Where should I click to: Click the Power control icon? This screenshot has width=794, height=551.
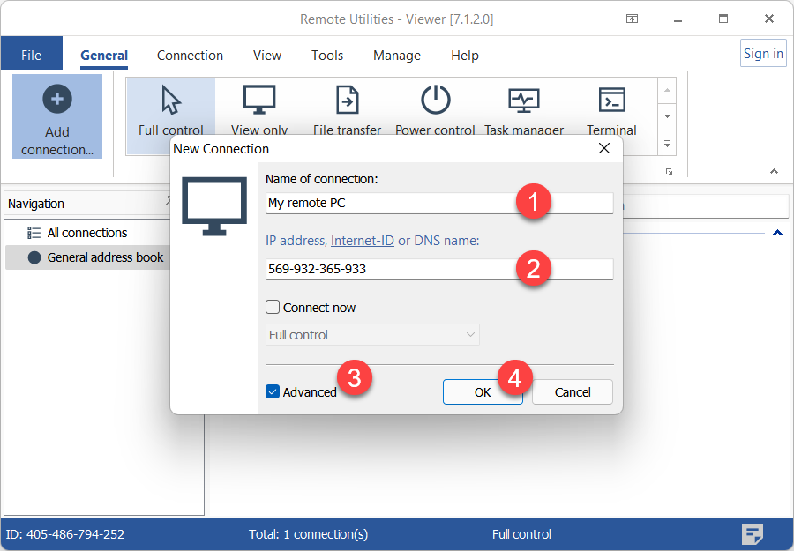tap(435, 101)
